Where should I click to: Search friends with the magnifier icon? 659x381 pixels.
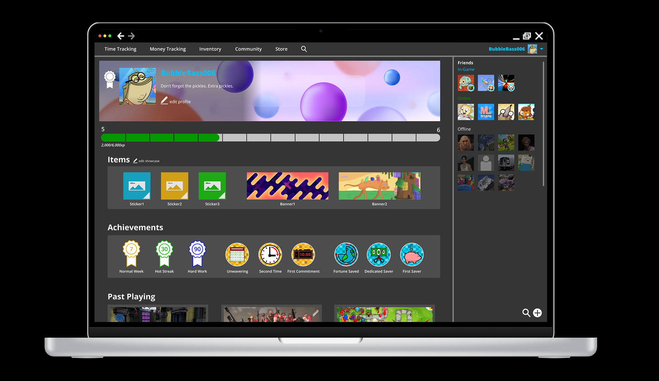(526, 313)
